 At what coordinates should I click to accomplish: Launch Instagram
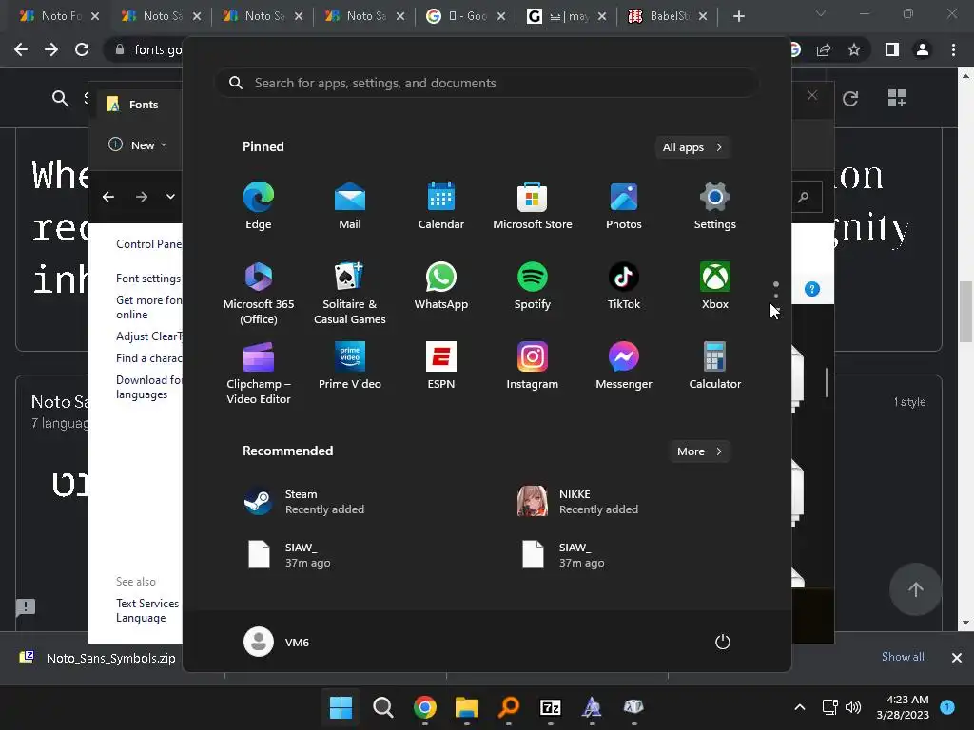coord(533,365)
